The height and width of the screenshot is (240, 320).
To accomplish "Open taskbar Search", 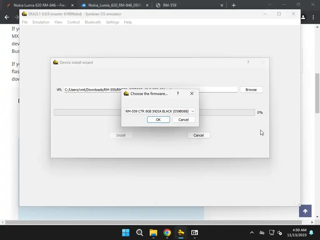I will coord(140,232).
